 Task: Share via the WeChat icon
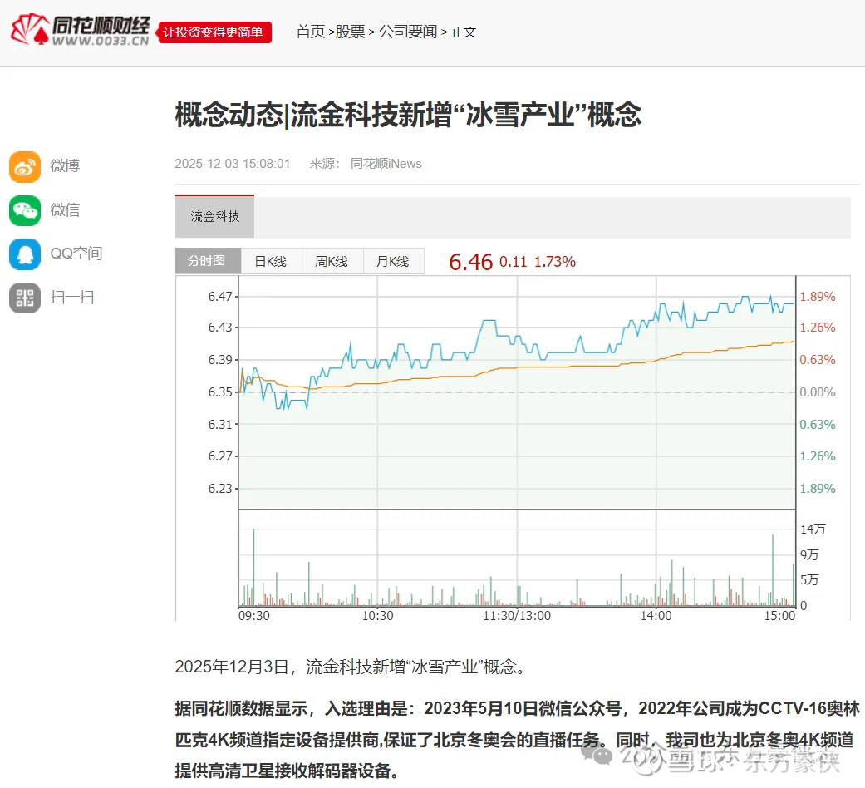point(25,210)
